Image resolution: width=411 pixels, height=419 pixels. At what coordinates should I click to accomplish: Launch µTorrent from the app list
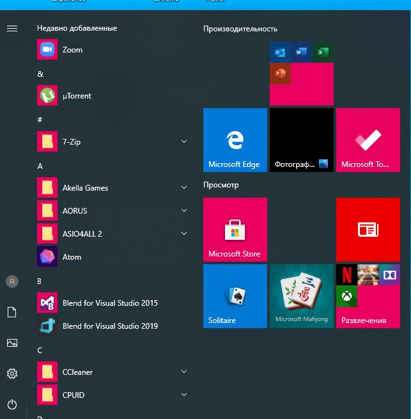tap(47, 95)
